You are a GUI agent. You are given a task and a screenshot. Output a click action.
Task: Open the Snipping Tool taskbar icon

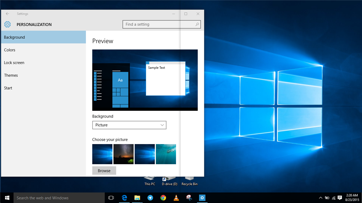click(189, 198)
